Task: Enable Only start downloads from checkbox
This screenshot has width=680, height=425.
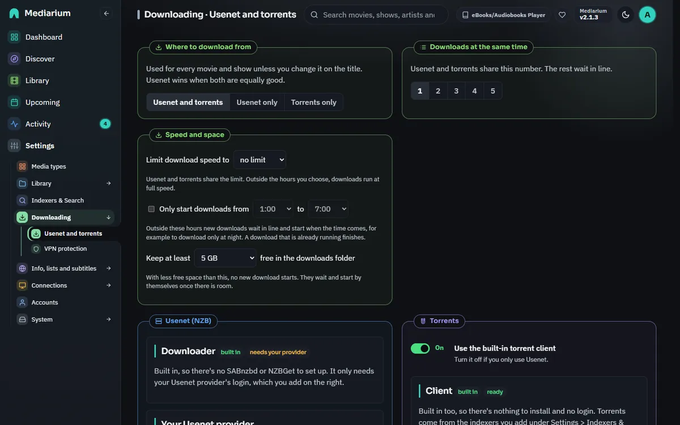Action: (x=151, y=209)
